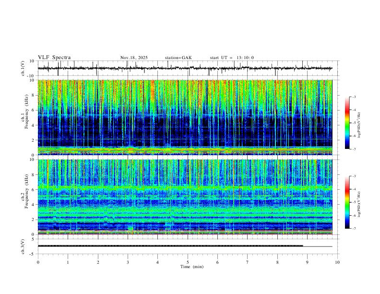
Task: Click the 'start UT = 13:10:0' label
Action: 232,58
